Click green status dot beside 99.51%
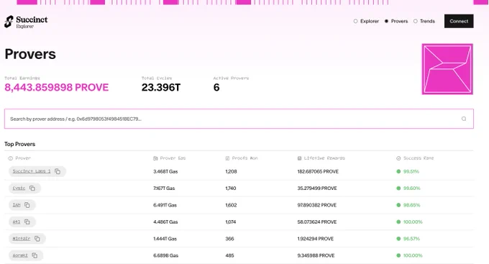This screenshot has height=264, width=489. tap(398, 171)
